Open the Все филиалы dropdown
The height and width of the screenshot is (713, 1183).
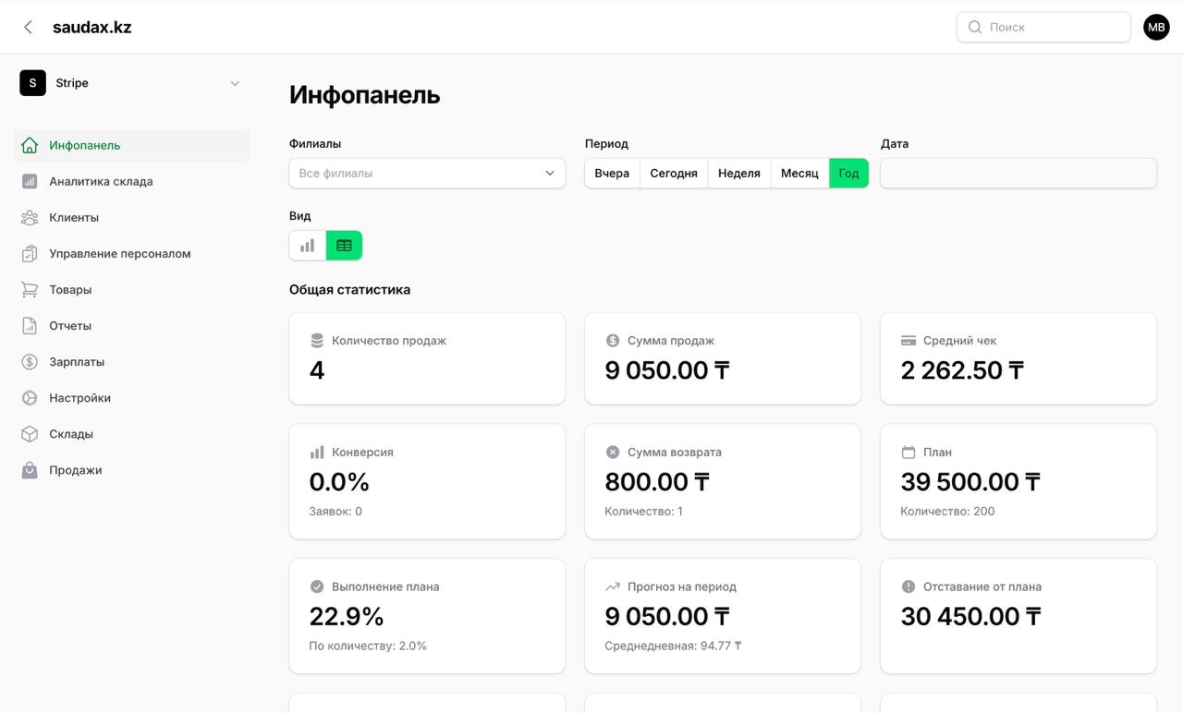427,174
